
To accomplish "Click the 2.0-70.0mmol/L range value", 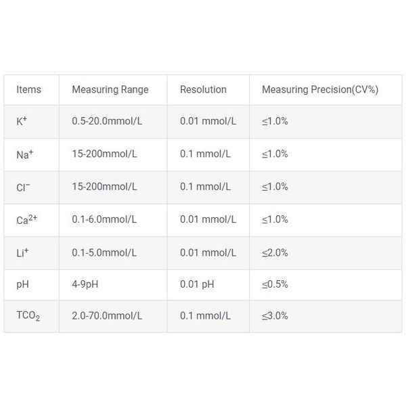I will (x=107, y=315).
